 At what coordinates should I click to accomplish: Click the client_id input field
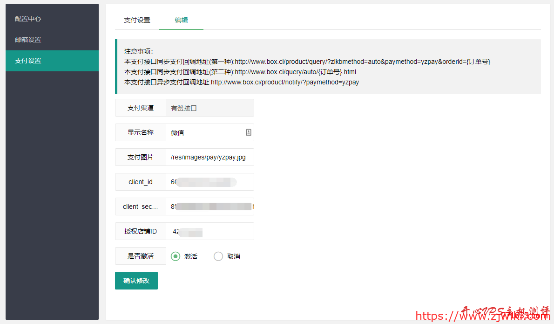point(209,182)
